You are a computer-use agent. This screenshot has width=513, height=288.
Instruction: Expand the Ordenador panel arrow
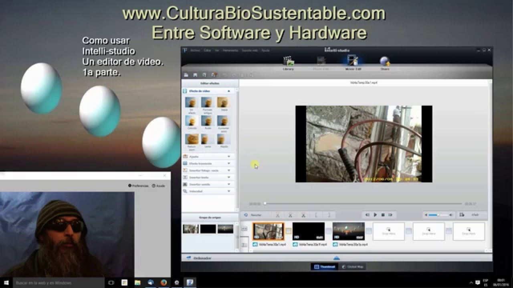point(337,258)
